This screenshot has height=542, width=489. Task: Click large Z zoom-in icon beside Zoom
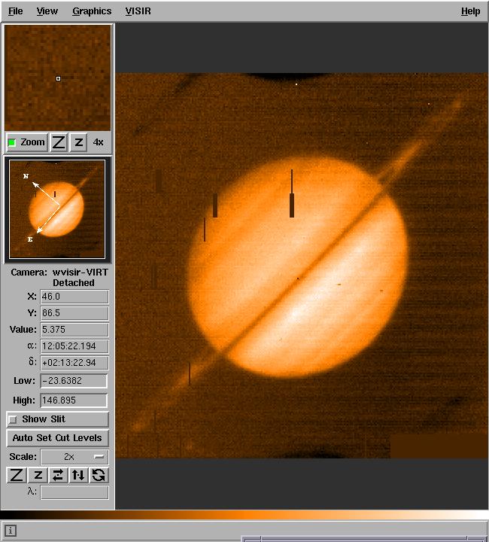[x=59, y=142]
